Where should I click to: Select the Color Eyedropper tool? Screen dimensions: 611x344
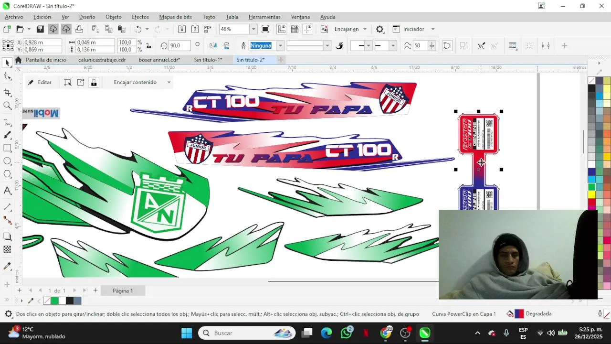7,266
